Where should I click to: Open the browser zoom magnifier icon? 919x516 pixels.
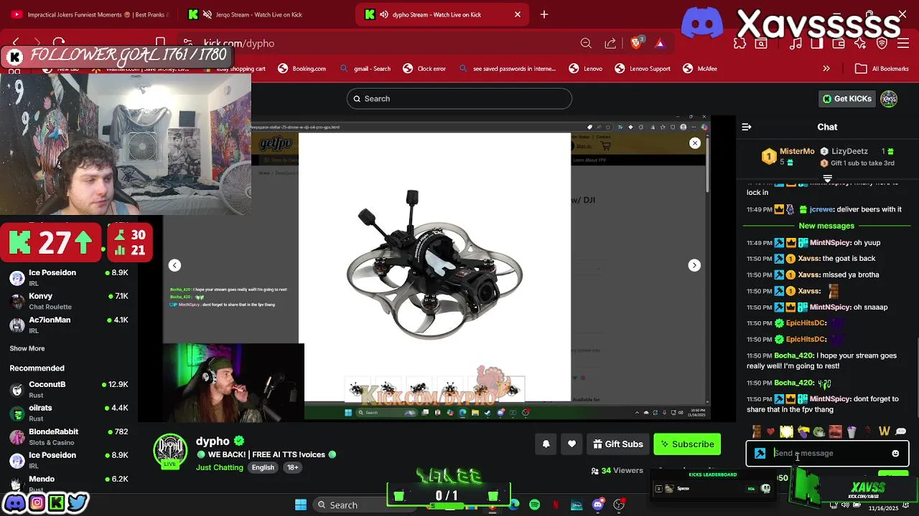586,43
